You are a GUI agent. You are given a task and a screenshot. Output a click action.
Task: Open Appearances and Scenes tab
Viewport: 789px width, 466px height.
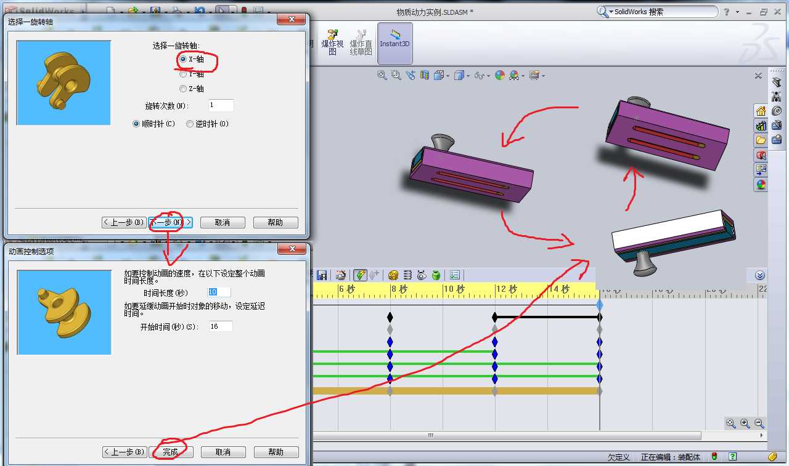[761, 184]
